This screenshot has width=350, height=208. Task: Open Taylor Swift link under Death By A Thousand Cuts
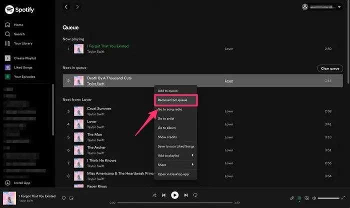[x=96, y=83]
